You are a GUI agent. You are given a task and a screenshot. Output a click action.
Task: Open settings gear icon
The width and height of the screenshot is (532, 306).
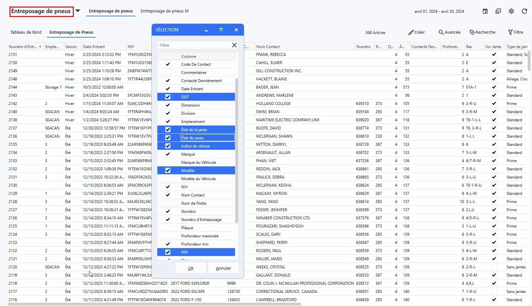[x=511, y=11]
